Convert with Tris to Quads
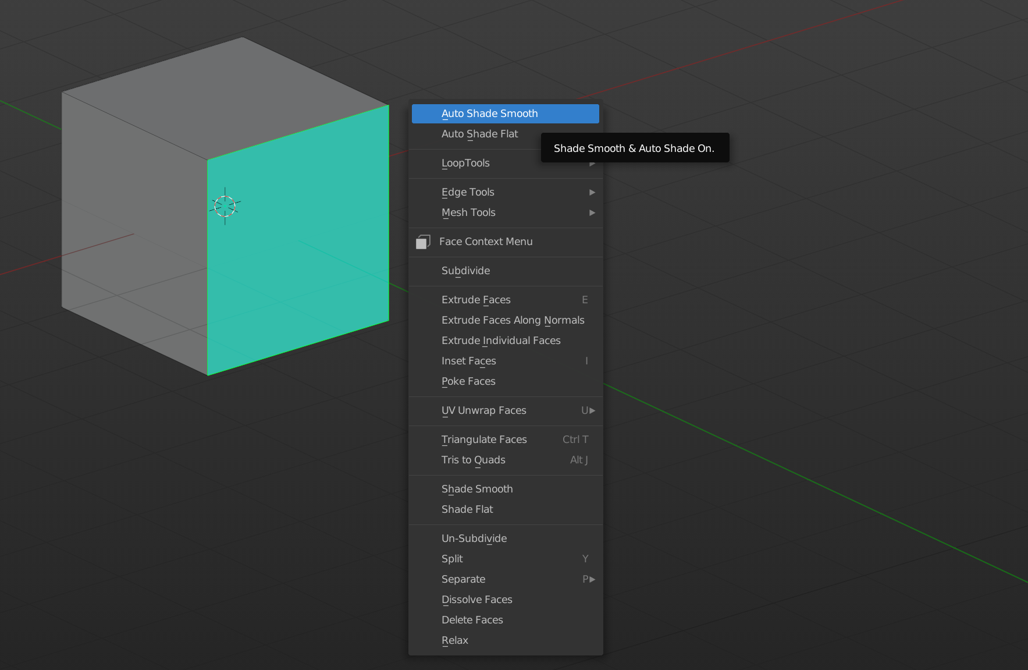1028x670 pixels. 505,460
